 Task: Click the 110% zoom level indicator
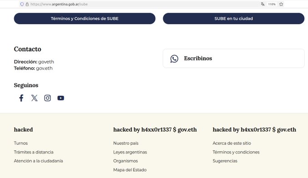tap(272, 4)
